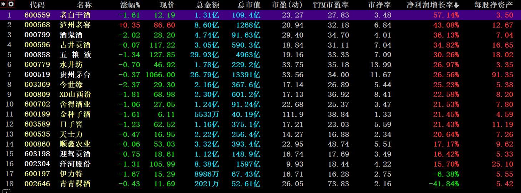Sort table by 涨幅% column header

[x=130, y=5]
